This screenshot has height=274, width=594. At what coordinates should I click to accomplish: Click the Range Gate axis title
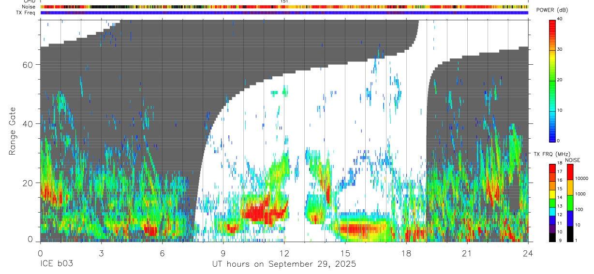pos(13,131)
